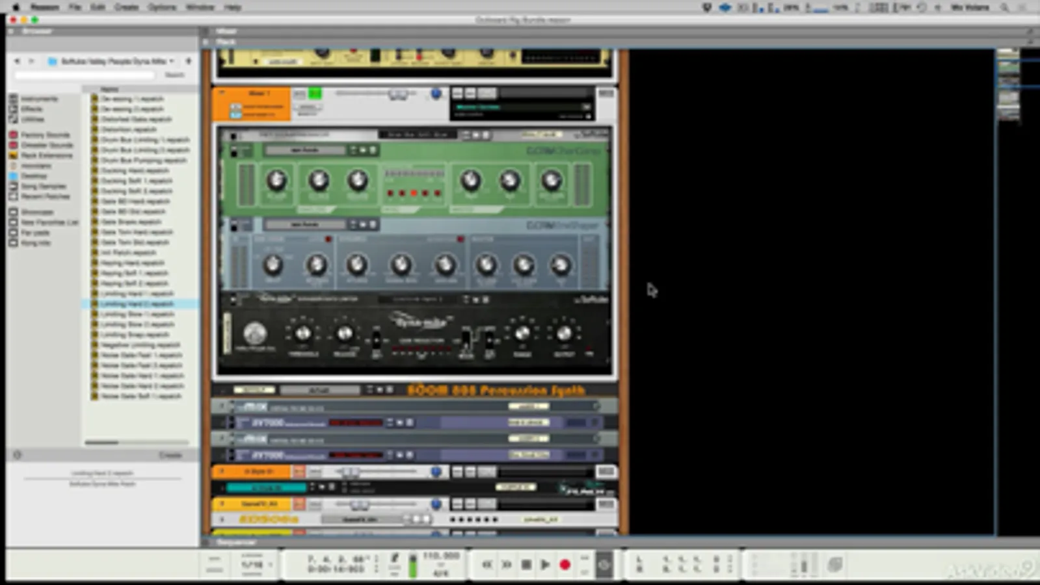Open the Options menu
1040x585 pixels.
tap(162, 7)
